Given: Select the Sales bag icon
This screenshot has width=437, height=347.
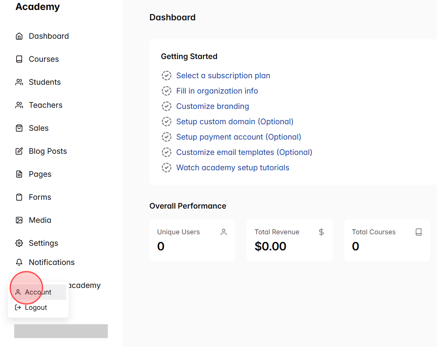Looking at the screenshot, I should pos(19,128).
